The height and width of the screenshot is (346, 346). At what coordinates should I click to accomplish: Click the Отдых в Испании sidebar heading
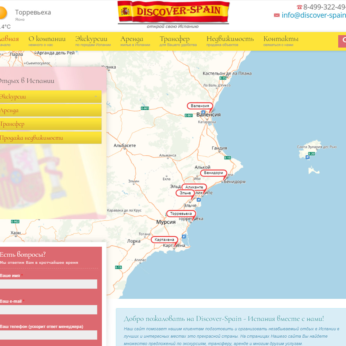[x=27, y=81]
